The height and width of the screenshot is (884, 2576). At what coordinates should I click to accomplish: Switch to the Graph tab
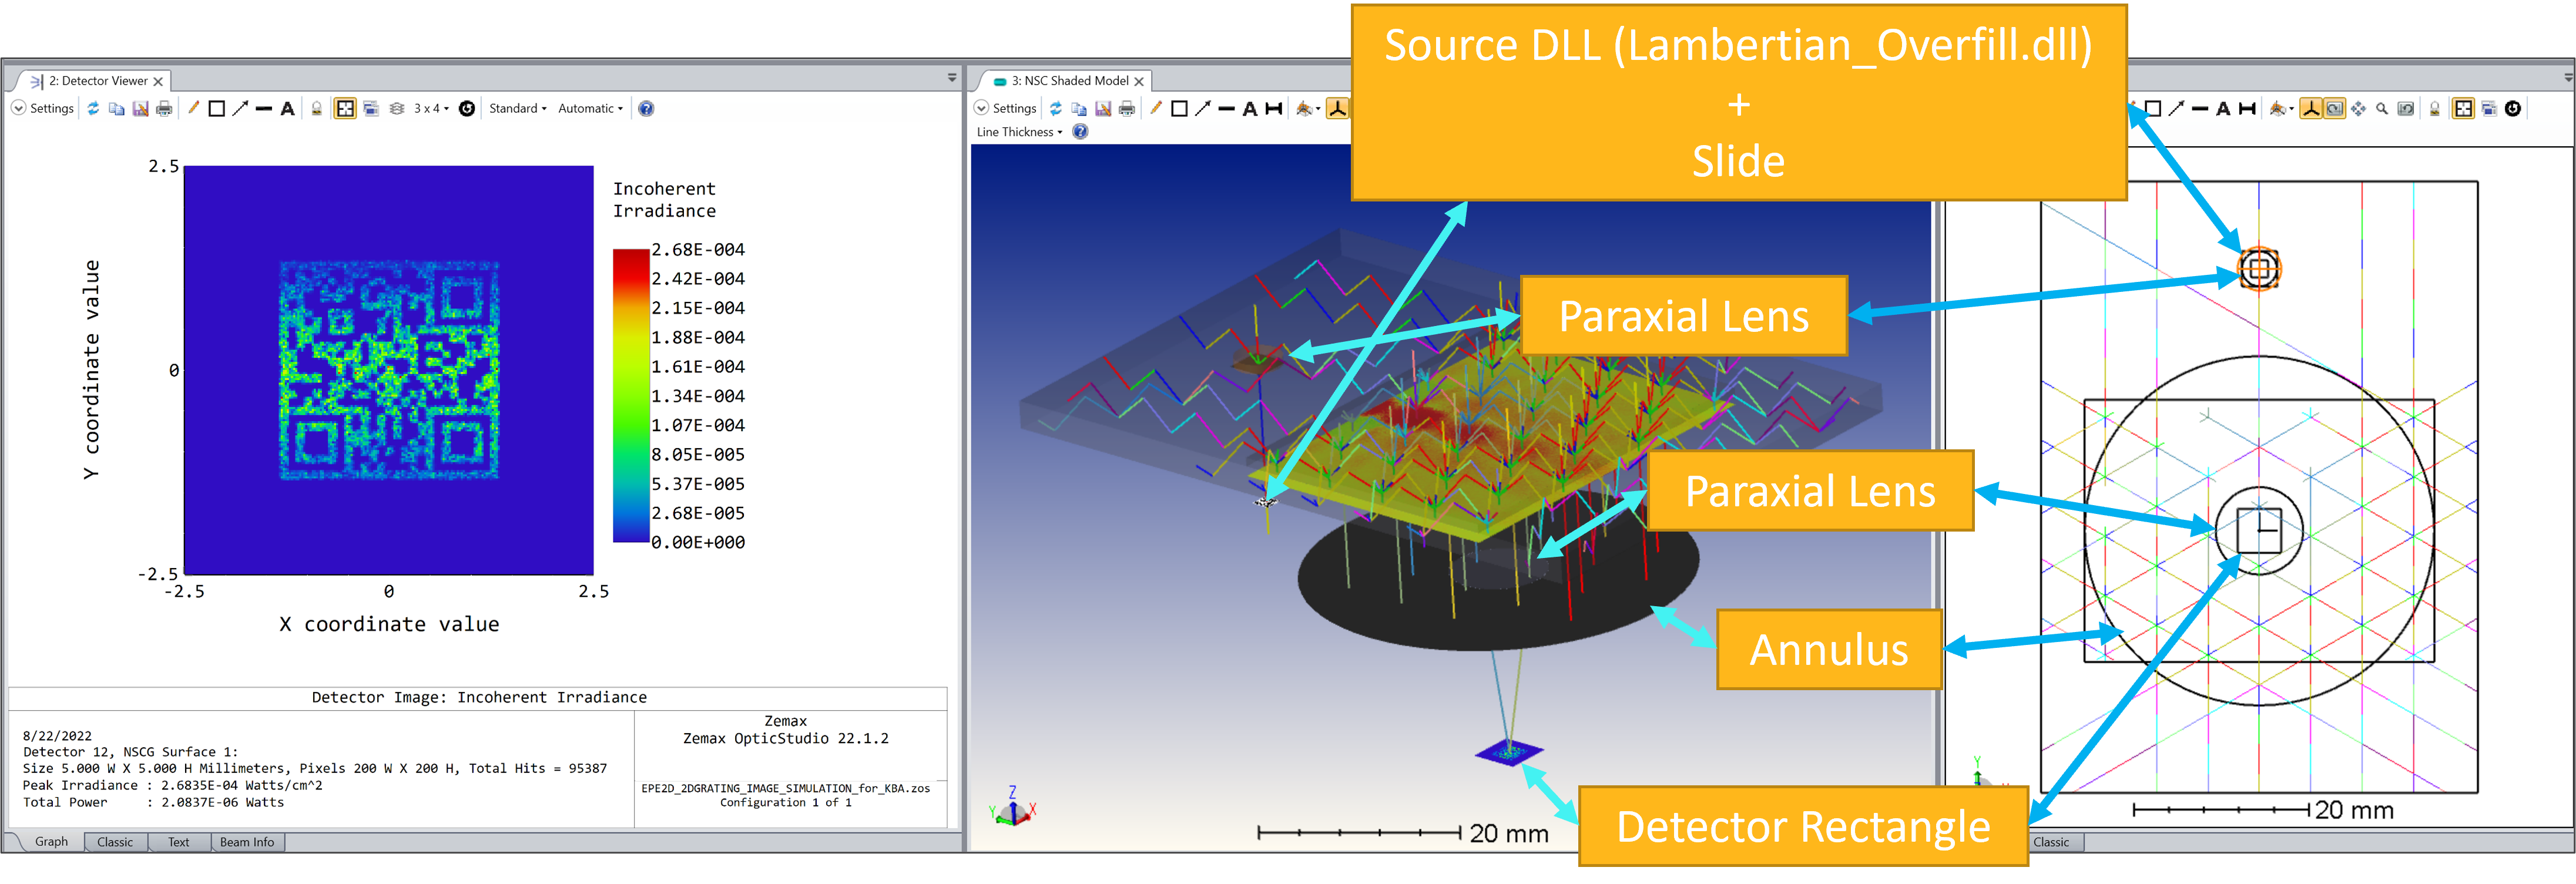(51, 842)
